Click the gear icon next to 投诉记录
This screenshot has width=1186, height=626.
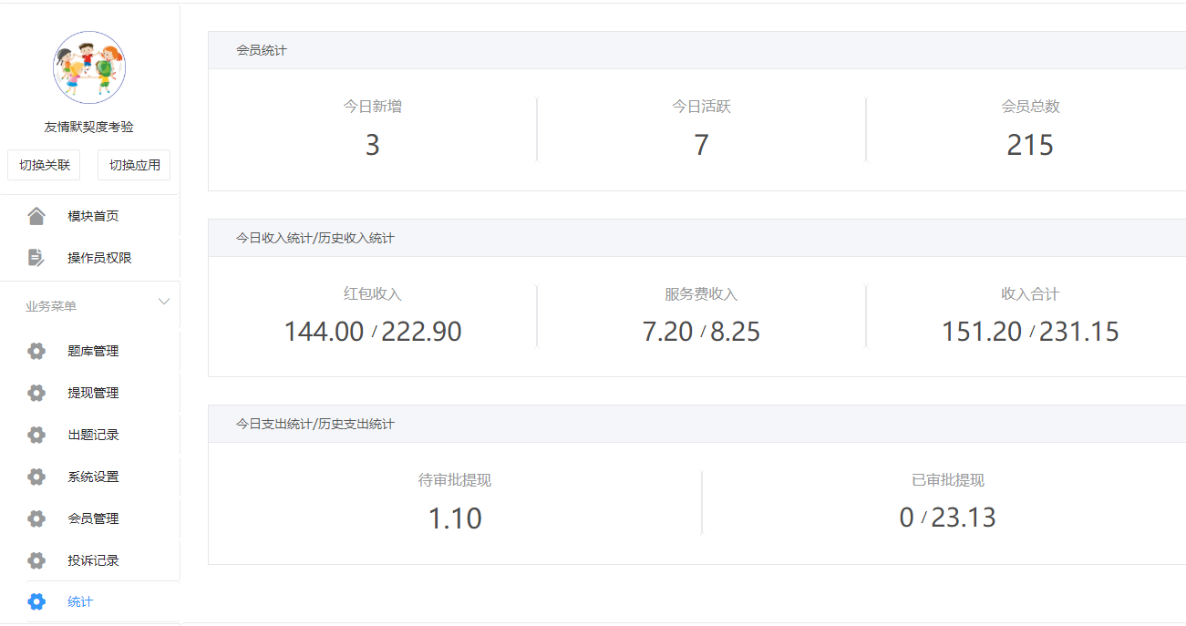pos(36,560)
